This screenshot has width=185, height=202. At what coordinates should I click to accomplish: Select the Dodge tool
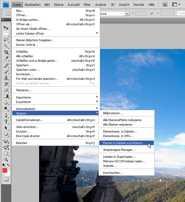click(x=6, y=109)
